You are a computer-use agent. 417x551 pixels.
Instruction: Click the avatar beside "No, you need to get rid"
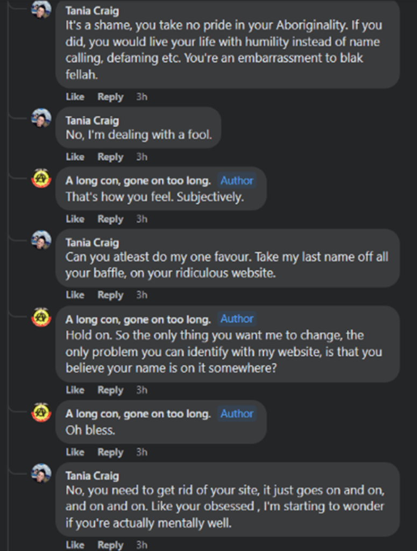tap(41, 473)
